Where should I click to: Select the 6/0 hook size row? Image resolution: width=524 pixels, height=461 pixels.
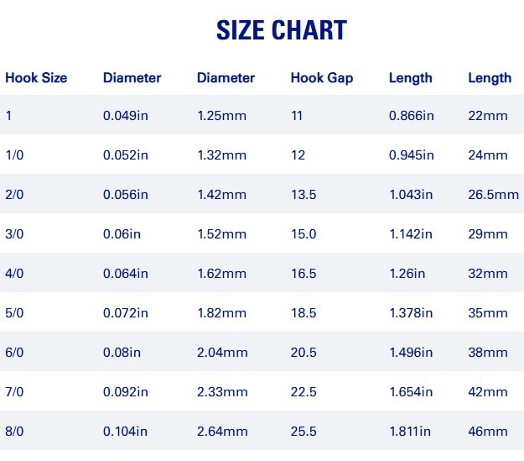coord(262,352)
